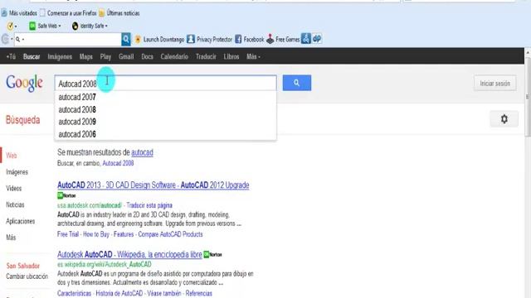
Task: Open Características Wikipedia sitelink
Action: point(74,293)
